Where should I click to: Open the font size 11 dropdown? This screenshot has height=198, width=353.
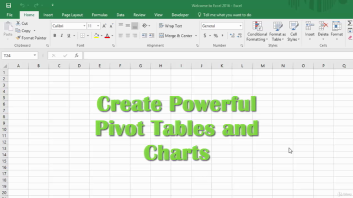click(x=98, y=26)
